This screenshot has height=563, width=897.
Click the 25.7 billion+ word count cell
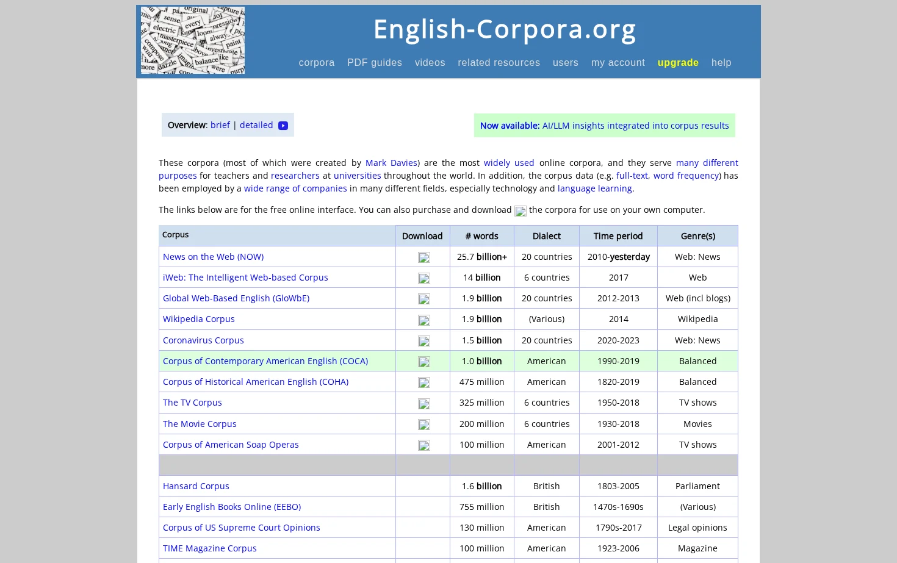(x=482, y=257)
